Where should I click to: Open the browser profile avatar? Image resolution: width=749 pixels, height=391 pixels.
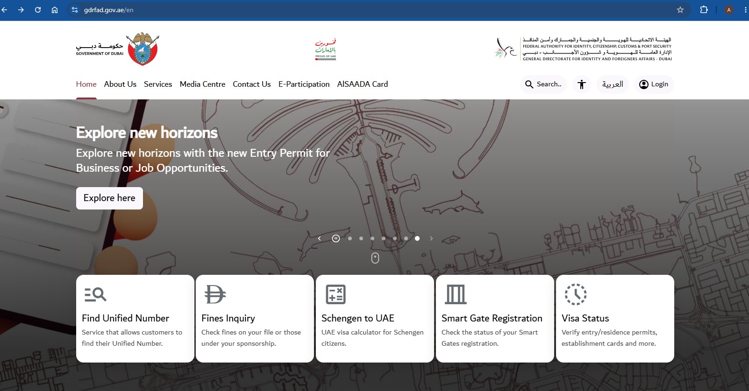click(729, 10)
